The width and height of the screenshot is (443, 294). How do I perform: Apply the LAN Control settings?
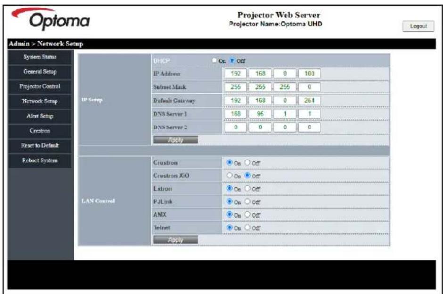click(x=175, y=240)
